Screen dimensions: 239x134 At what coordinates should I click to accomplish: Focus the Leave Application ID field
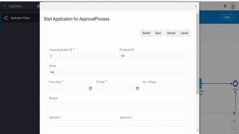(83, 56)
